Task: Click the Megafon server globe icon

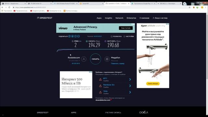Action: coord(107,59)
